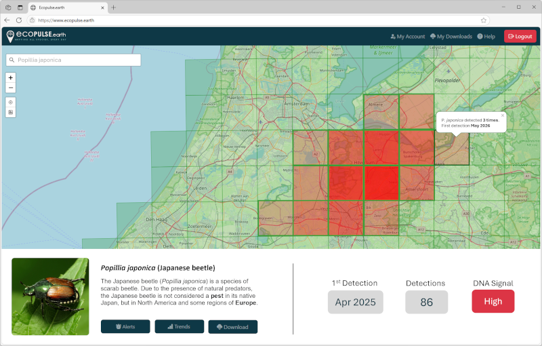Close the detection popup on the map
This screenshot has height=346, width=542.
click(x=502, y=115)
